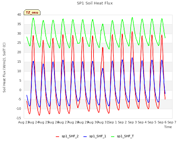Click the blue sp1_SHF_1 legend color marker
The height and width of the screenshot is (142, 190).
(85, 137)
